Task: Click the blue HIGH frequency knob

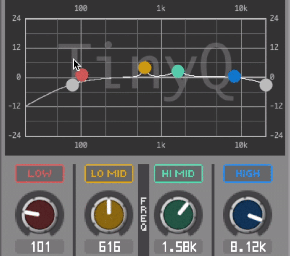Action: 248,215
